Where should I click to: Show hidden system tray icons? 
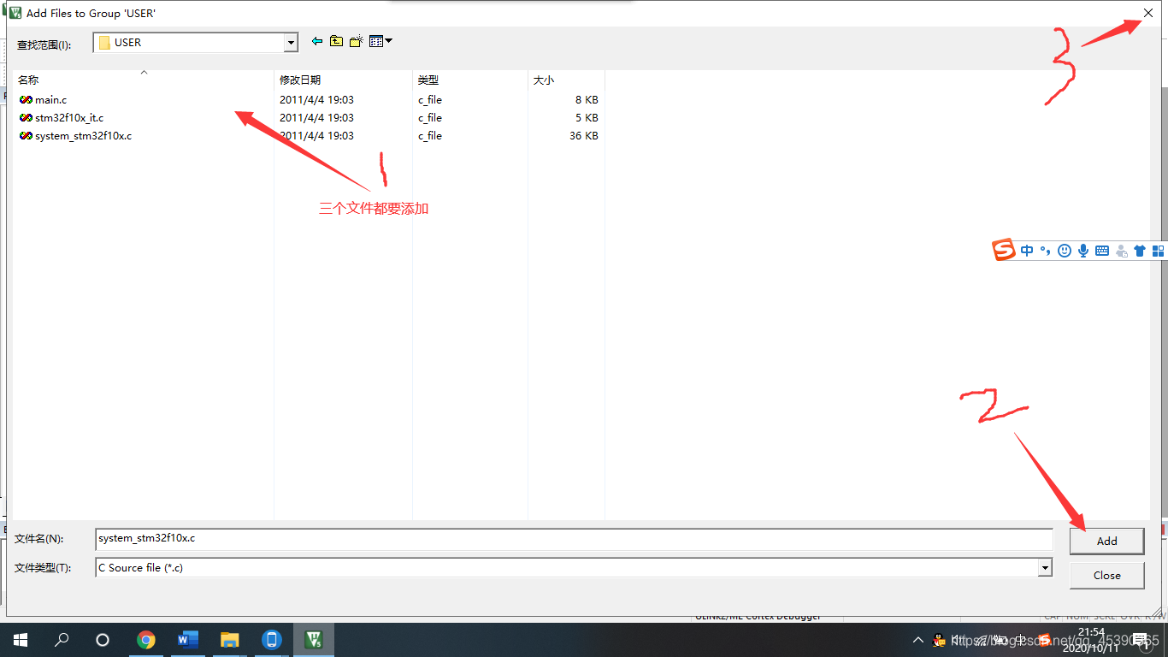tap(918, 640)
